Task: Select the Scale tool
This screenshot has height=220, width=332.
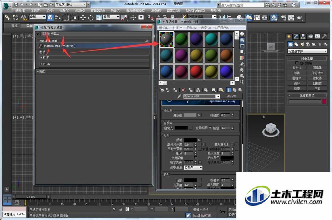Action: (99, 17)
